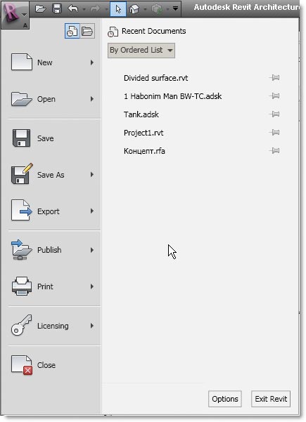Pin Divided surface.rvt to the list
Image resolution: width=306 pixels, height=422 pixels.
[x=274, y=78]
